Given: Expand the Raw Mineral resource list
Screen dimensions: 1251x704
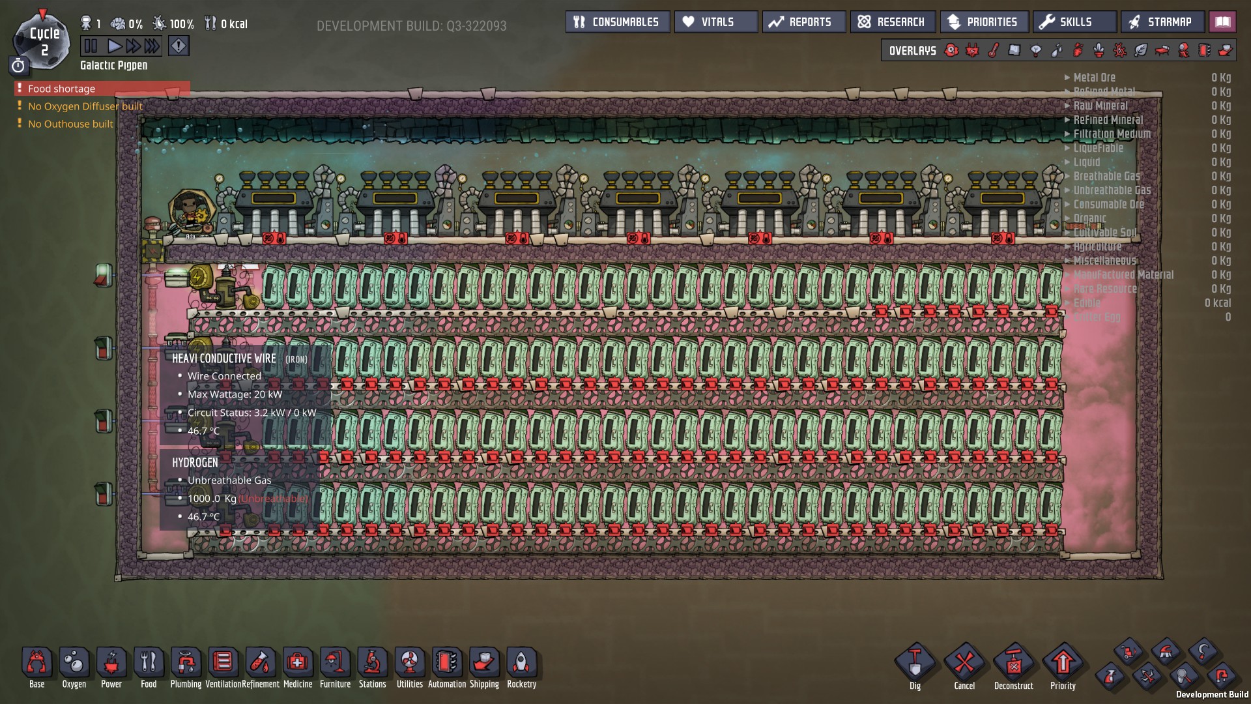Looking at the screenshot, I should pos(1100,106).
